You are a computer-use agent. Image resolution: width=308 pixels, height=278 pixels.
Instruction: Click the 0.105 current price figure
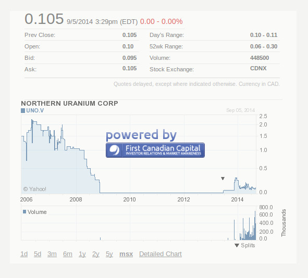44,19
